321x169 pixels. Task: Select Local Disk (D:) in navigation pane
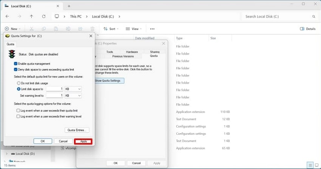pyautogui.click(x=25, y=154)
